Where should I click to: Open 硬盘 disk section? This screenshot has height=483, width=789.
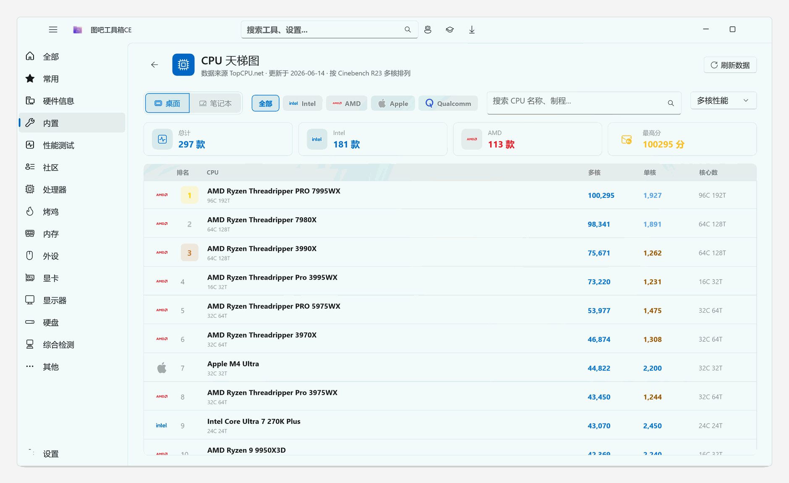click(72, 323)
